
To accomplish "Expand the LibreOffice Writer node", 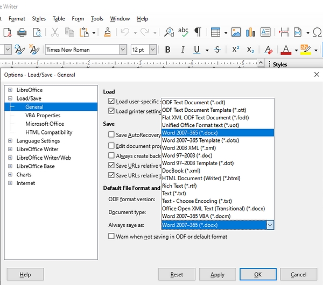I will pos(10,149).
